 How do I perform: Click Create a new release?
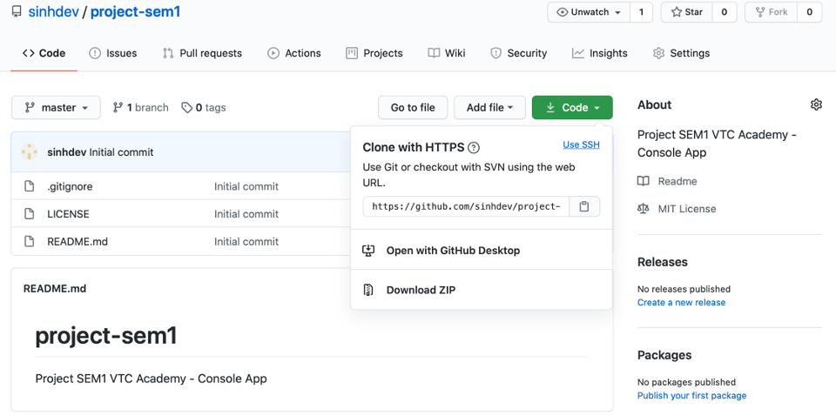click(681, 303)
